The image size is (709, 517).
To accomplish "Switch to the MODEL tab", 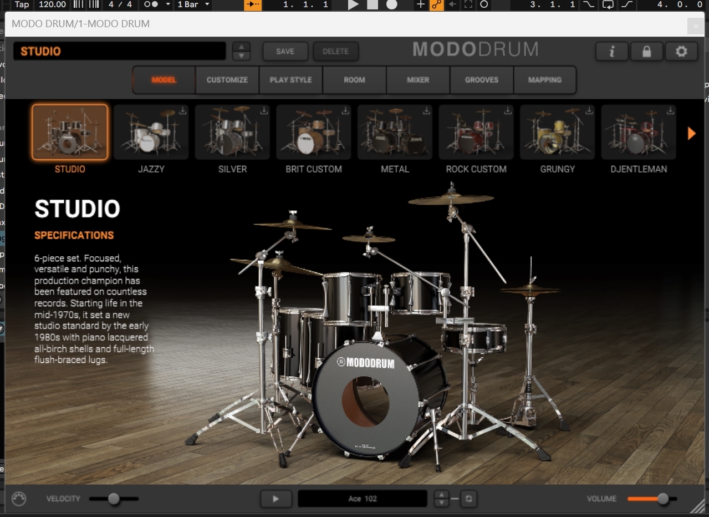I will tap(164, 80).
